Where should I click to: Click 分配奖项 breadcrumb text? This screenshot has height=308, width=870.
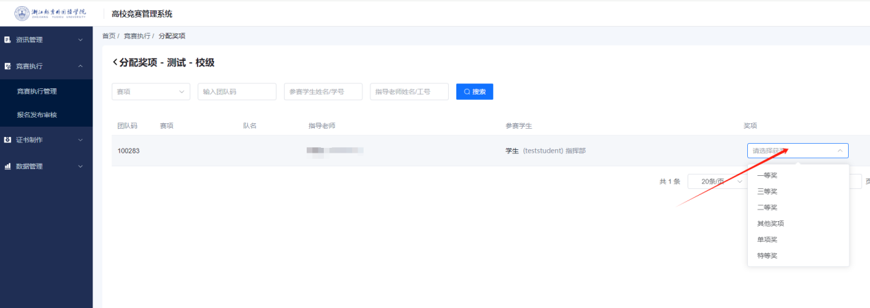(x=172, y=36)
